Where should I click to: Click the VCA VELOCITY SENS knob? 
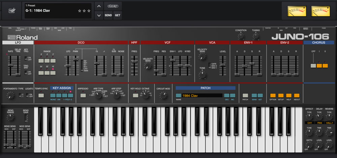pos(202,57)
